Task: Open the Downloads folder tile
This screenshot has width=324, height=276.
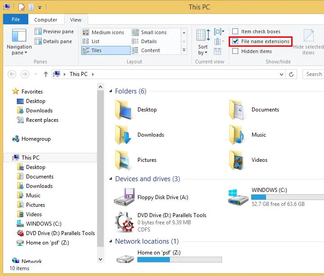Action: click(x=140, y=135)
